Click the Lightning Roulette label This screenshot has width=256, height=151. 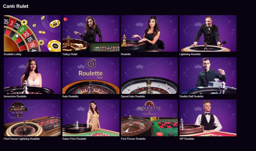pos(190,54)
